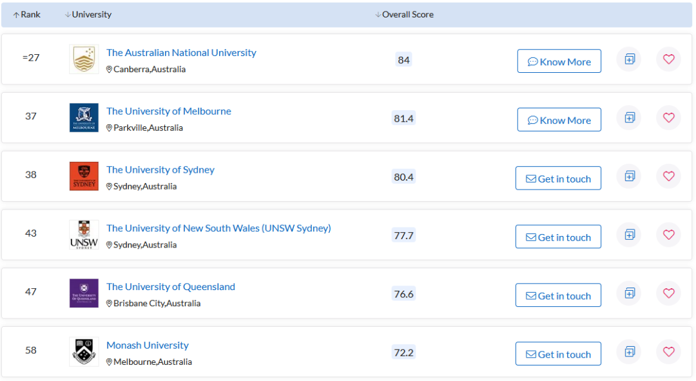This screenshot has height=381, width=696.
Task: Sort table by Rank column
Action: tap(26, 15)
